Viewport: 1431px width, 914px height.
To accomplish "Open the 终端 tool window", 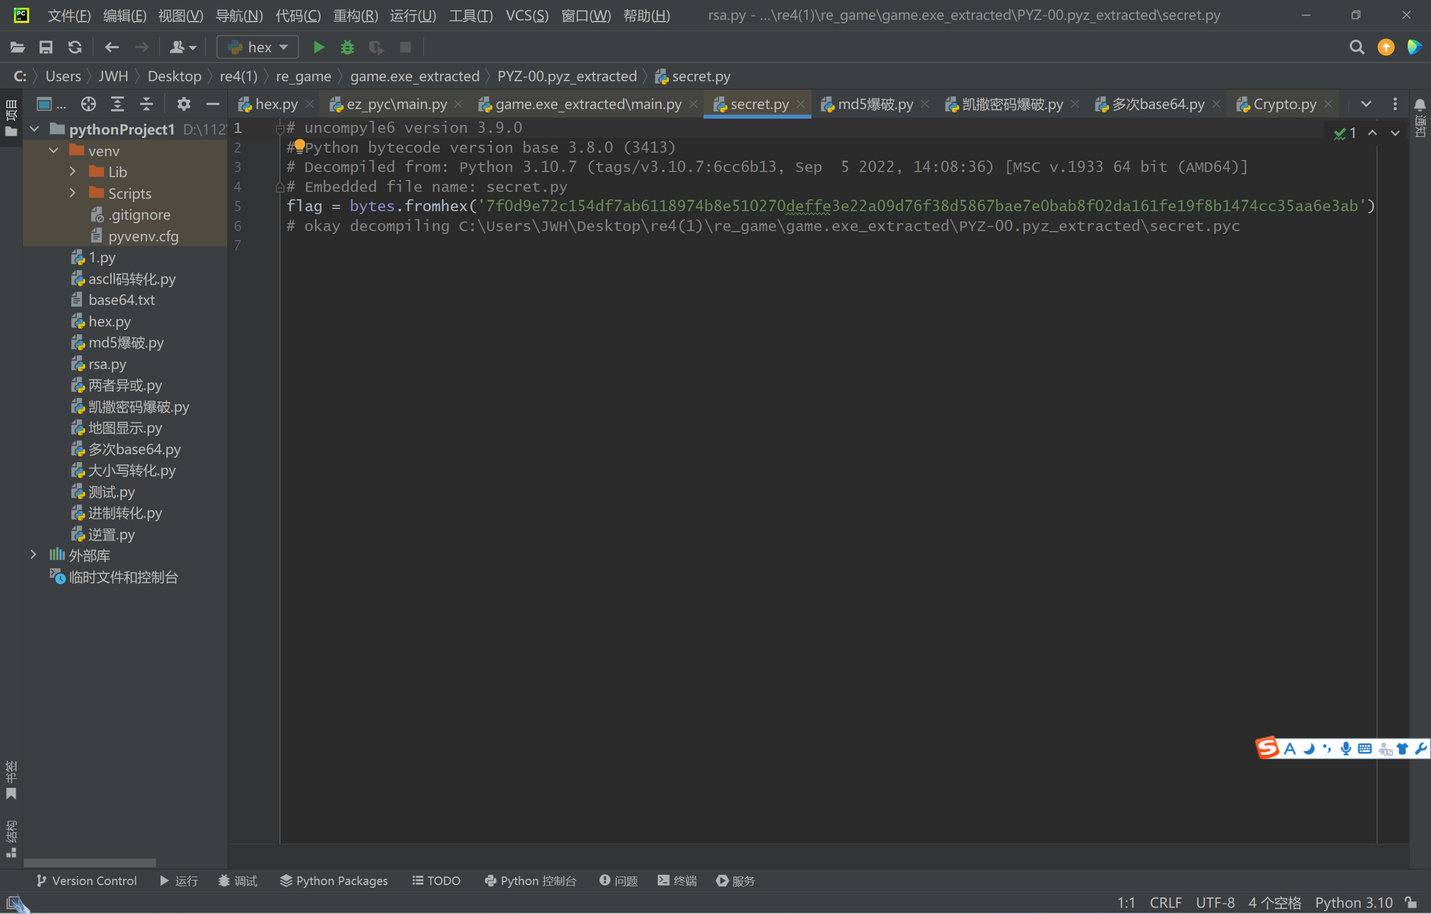I will (x=677, y=880).
